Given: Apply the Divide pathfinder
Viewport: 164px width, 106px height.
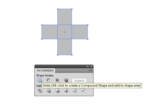Looking at the screenshot, I should 40,91.
